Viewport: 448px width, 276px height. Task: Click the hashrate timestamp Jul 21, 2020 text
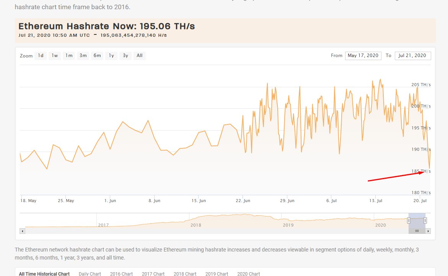pyautogui.click(x=93, y=36)
